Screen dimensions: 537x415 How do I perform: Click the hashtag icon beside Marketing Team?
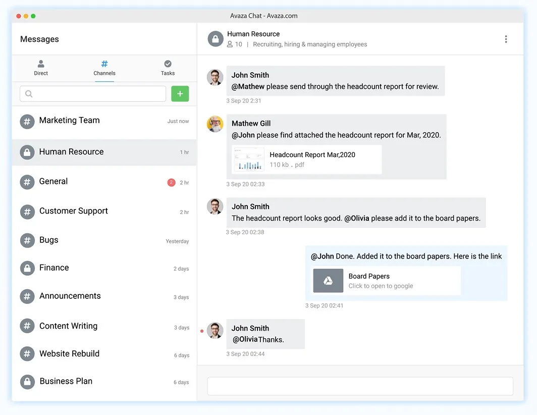[27, 121]
